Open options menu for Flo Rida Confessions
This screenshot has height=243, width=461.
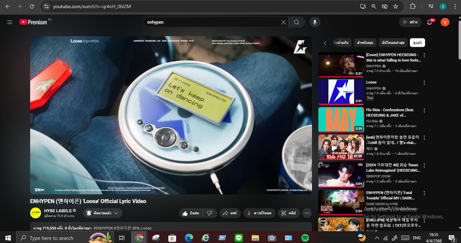point(424,110)
